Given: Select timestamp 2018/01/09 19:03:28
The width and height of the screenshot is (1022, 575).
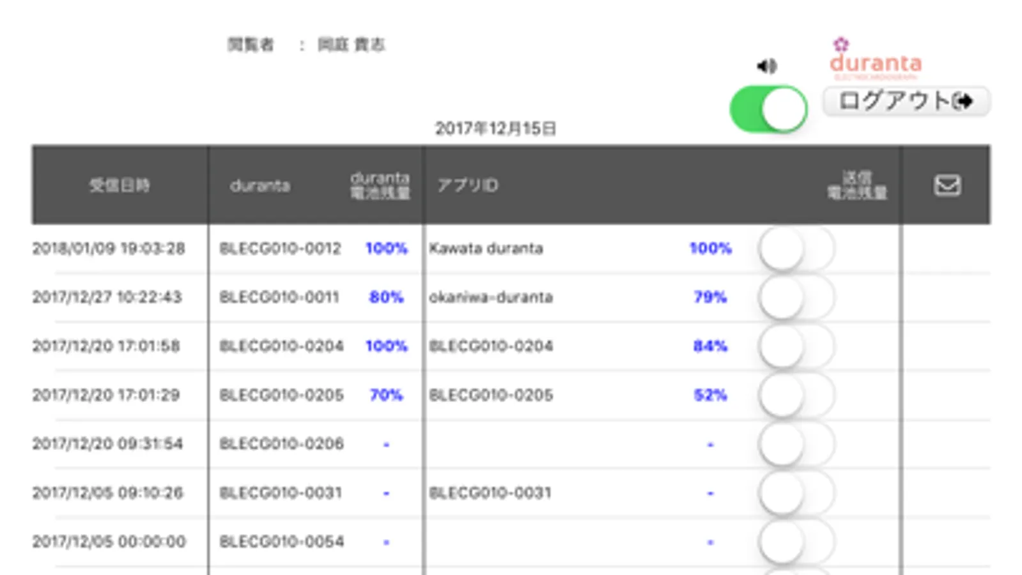Looking at the screenshot, I should click(x=109, y=248).
